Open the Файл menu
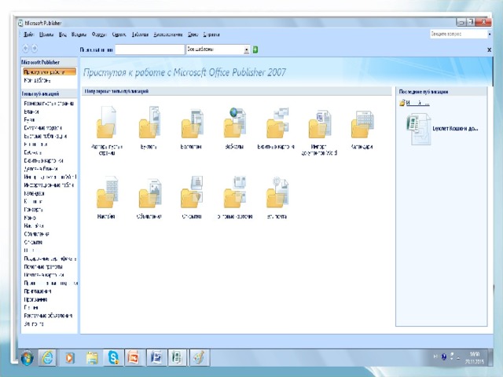The width and height of the screenshot is (503, 377). point(28,35)
